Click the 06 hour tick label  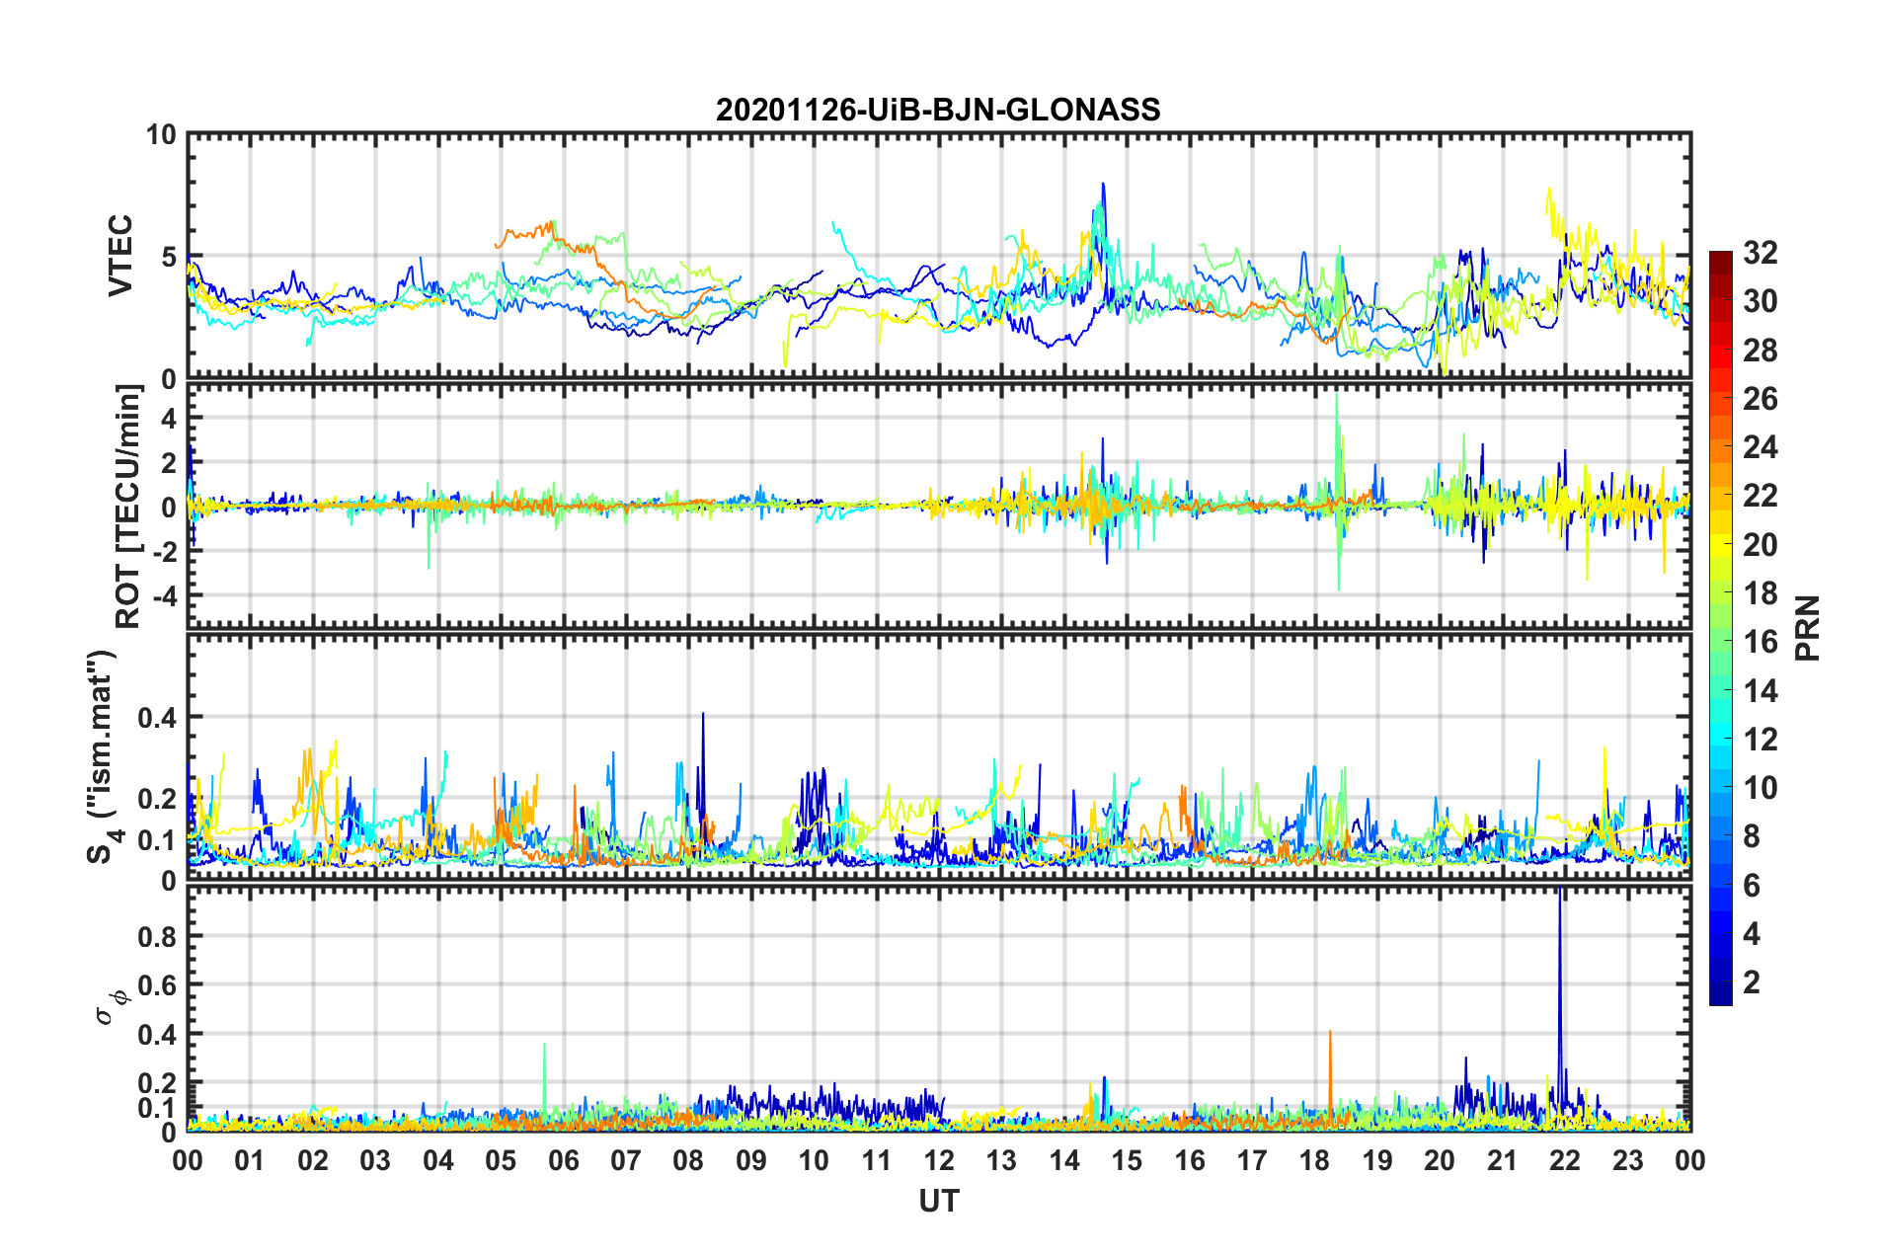tap(563, 1160)
